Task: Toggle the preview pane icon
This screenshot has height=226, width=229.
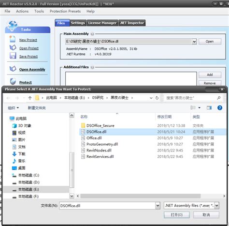Action: (209, 108)
